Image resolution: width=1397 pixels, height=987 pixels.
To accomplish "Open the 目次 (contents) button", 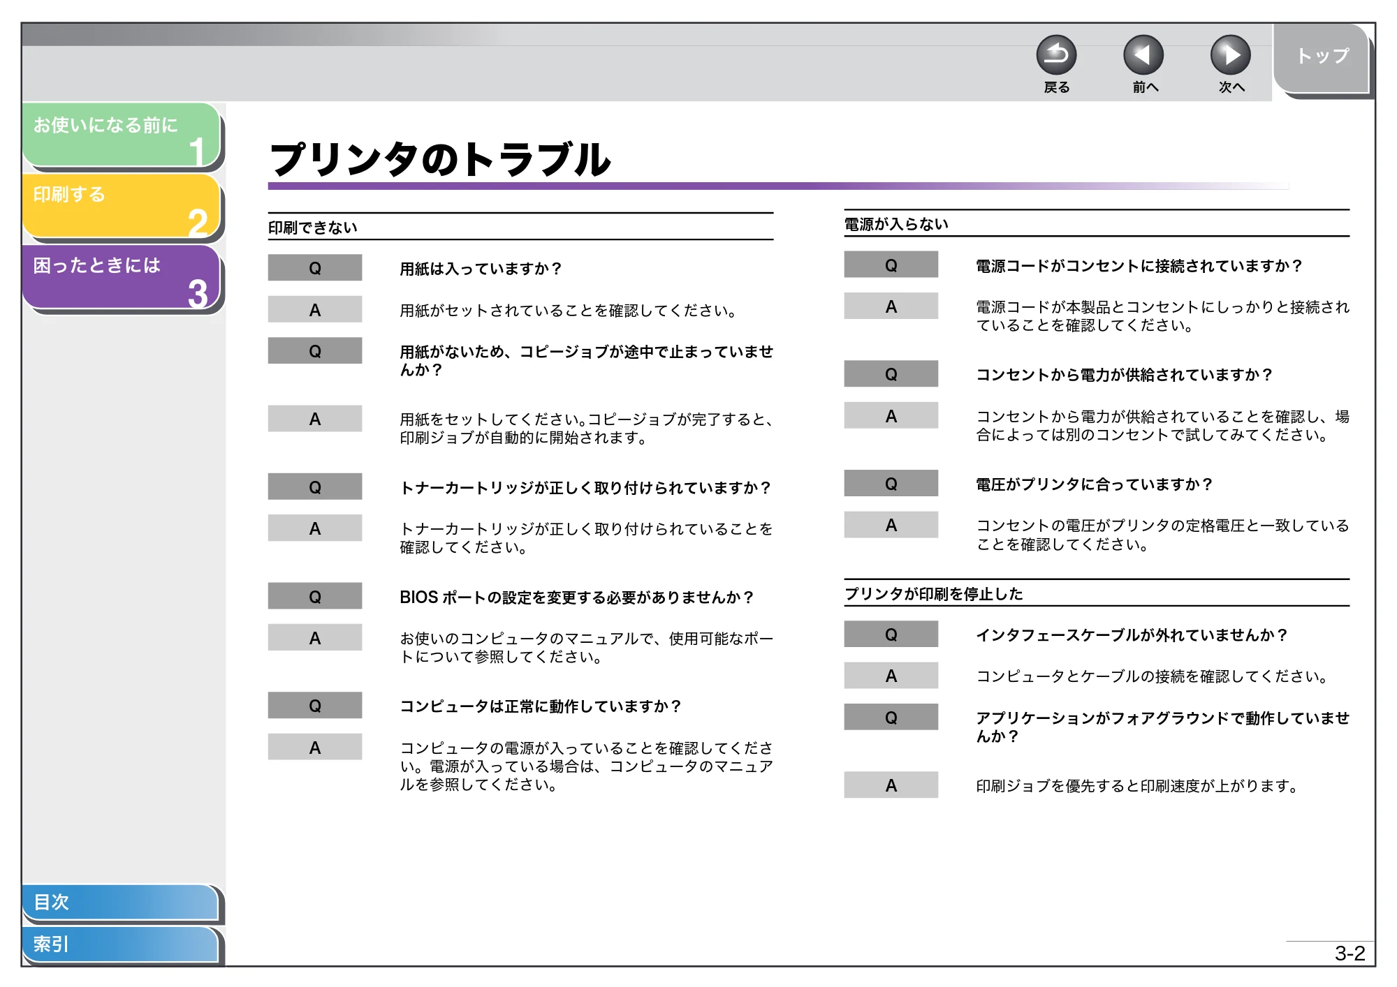I will tap(120, 902).
